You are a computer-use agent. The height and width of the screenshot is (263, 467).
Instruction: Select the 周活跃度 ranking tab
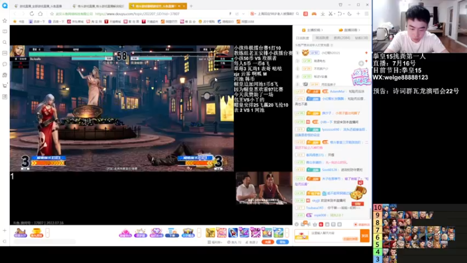pos(322,38)
